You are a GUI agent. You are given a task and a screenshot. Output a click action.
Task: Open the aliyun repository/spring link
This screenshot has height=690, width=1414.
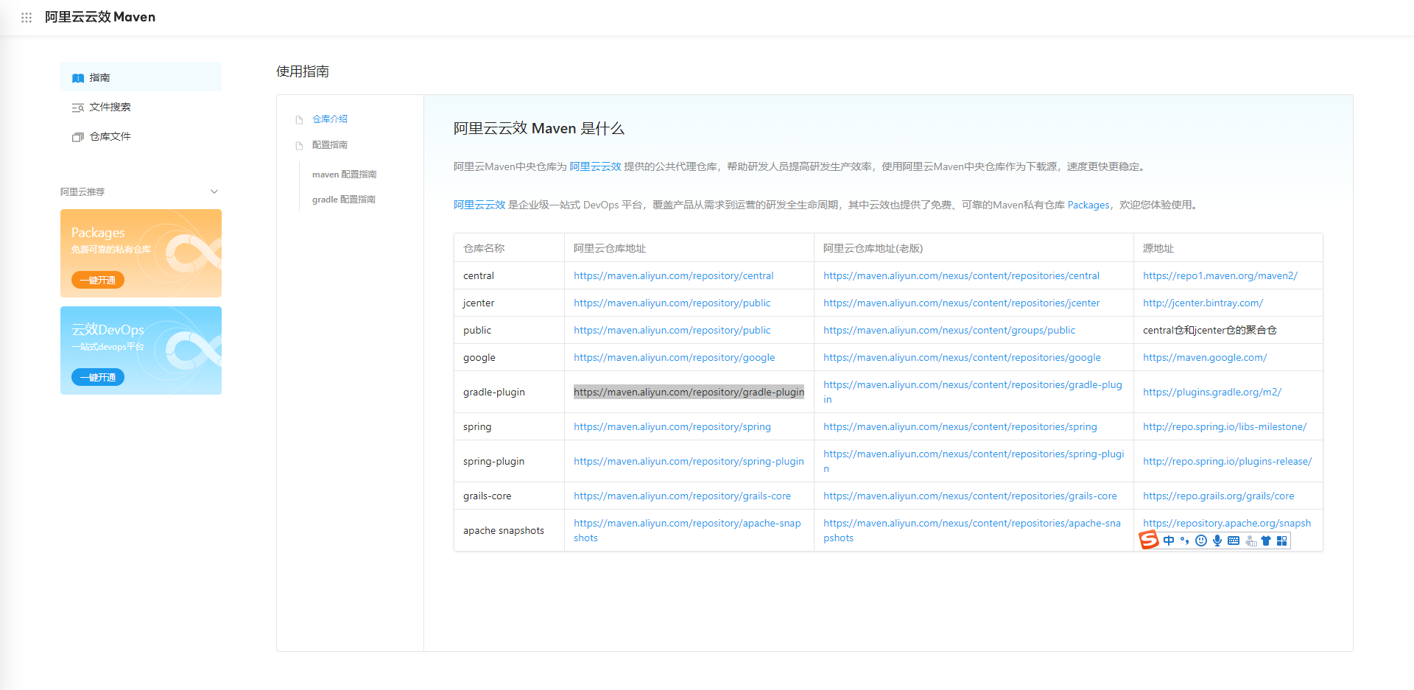coord(672,426)
